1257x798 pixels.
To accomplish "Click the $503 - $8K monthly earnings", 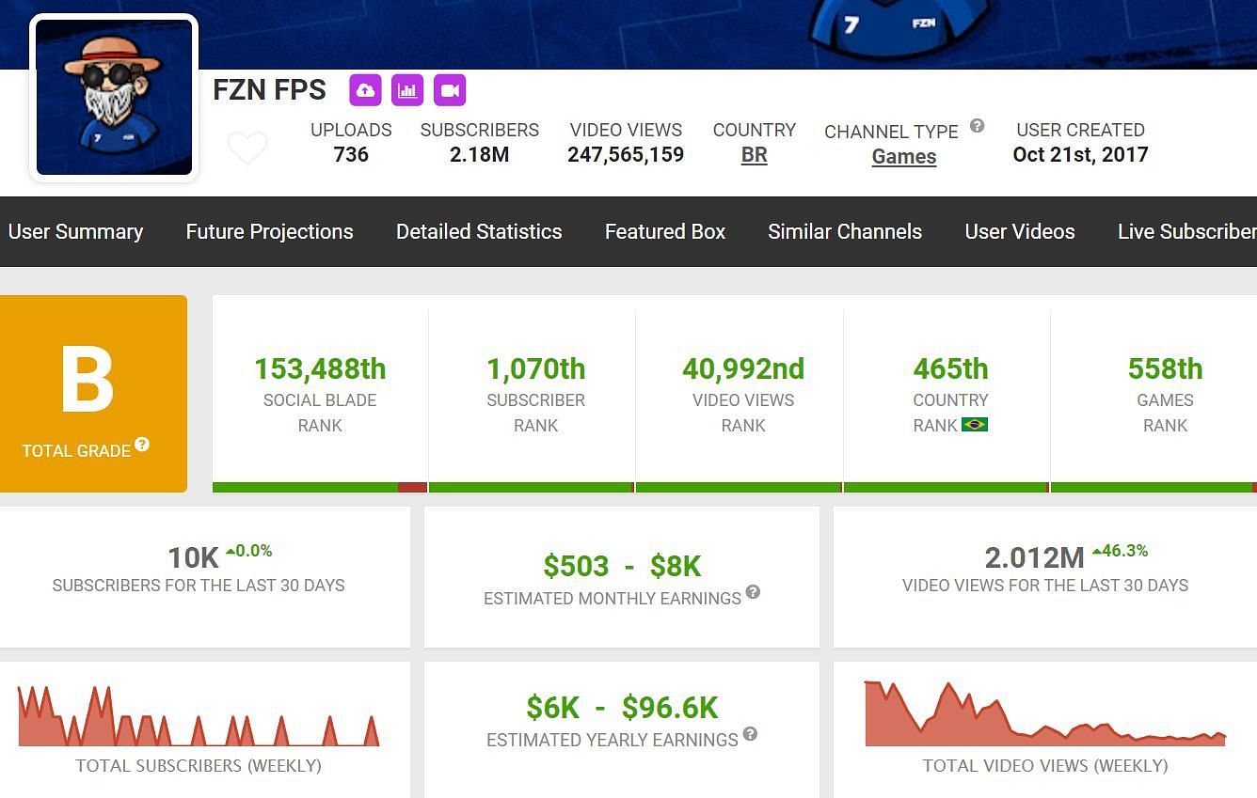I will coord(622,566).
